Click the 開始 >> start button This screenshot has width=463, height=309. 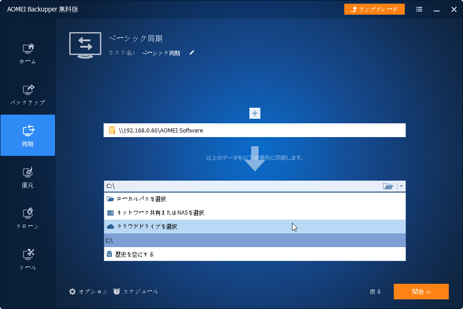(x=421, y=292)
